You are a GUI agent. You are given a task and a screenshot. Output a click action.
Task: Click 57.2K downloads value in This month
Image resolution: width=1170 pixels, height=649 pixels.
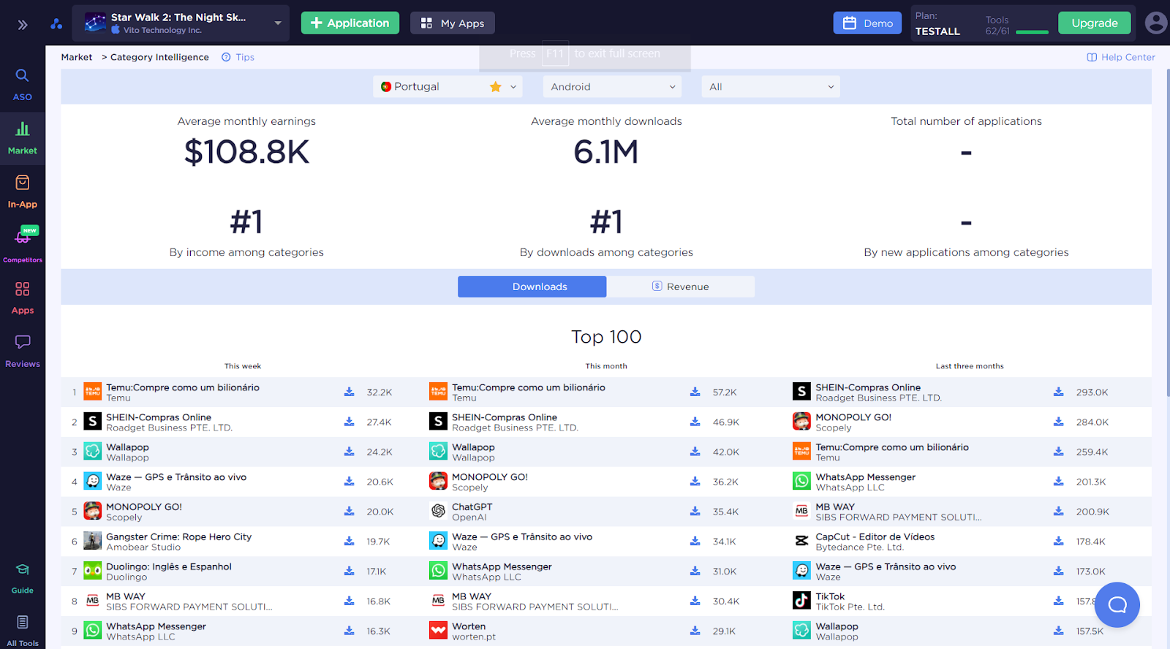click(725, 392)
